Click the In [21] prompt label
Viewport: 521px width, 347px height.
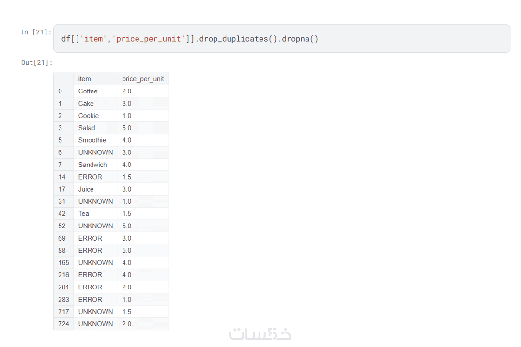36,32
